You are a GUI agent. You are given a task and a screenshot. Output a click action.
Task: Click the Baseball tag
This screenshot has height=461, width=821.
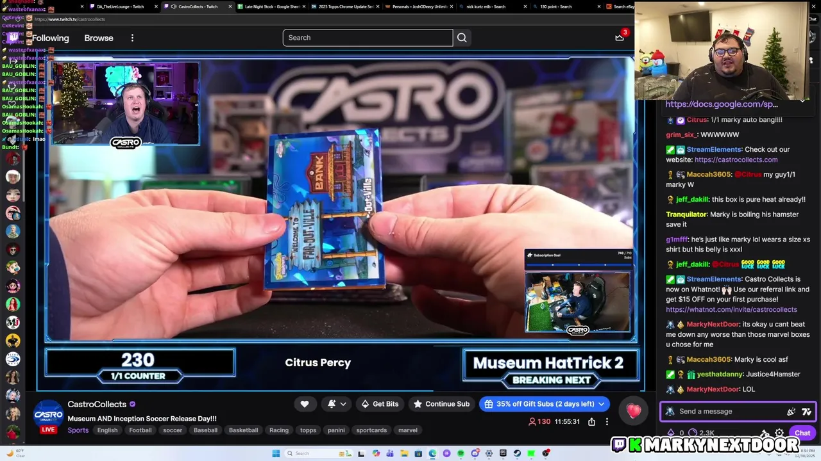click(x=205, y=430)
